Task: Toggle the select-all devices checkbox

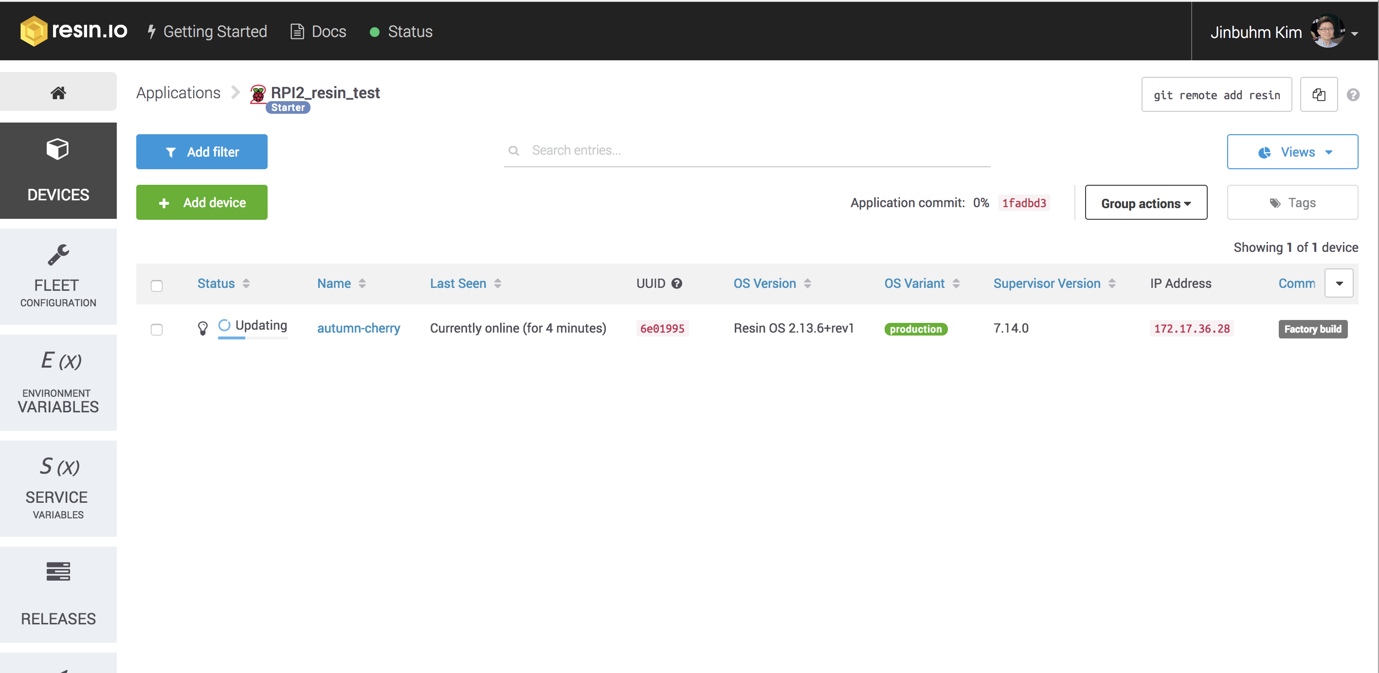Action: coord(156,285)
